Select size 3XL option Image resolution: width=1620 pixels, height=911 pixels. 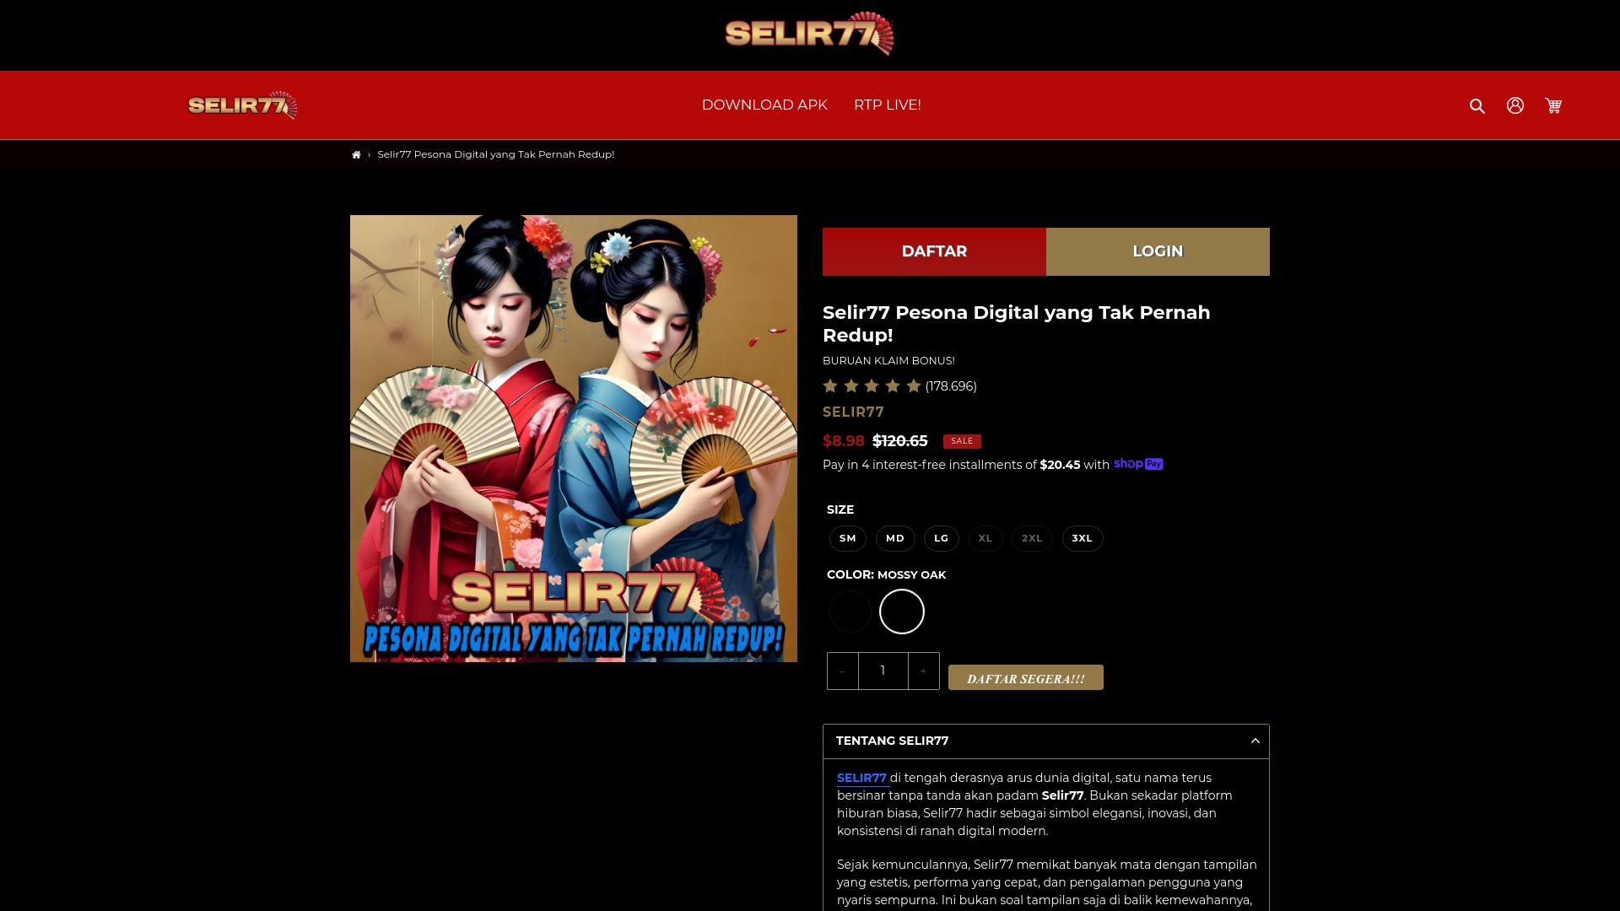(1083, 538)
